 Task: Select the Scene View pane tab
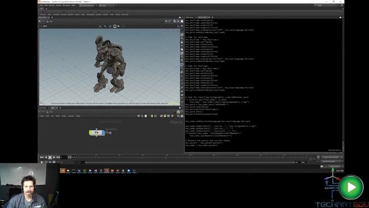coord(43,17)
